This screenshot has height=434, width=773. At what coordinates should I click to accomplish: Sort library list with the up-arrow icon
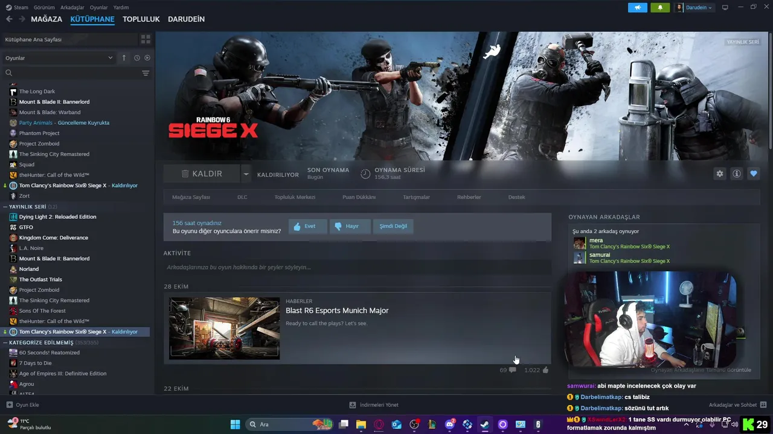click(x=124, y=58)
